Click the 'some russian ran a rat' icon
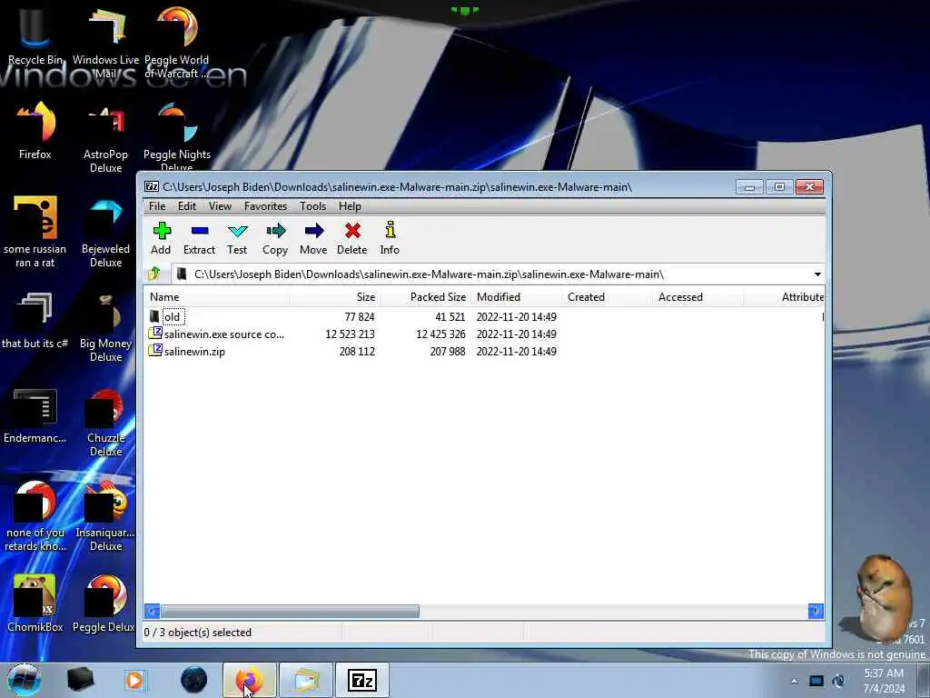Image resolution: width=930 pixels, height=698 pixels. (35, 232)
